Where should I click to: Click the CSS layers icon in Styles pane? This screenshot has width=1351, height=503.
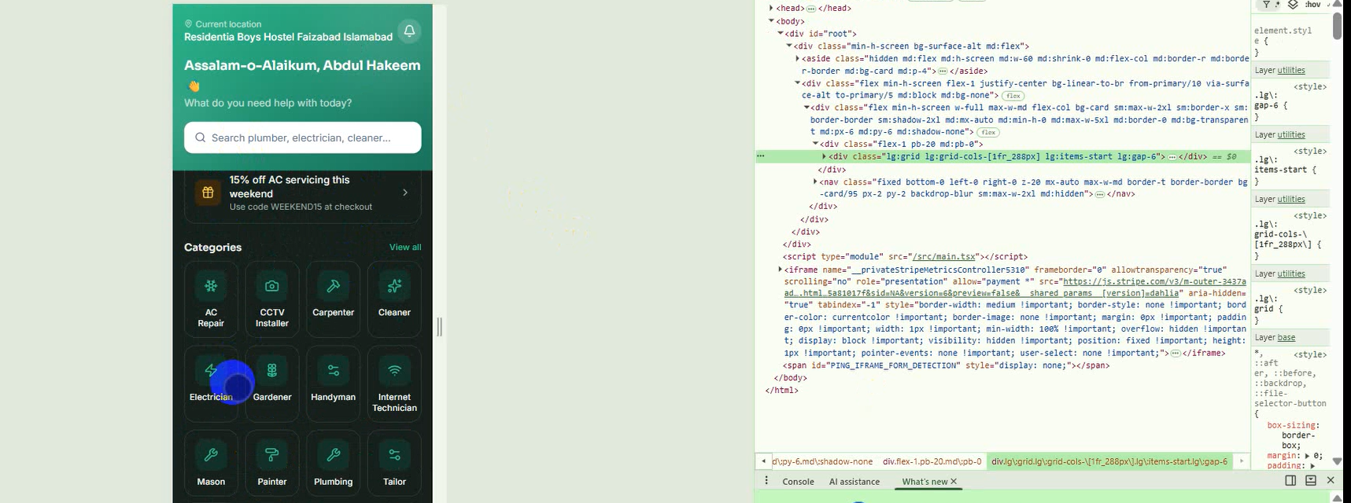[x=1293, y=5]
